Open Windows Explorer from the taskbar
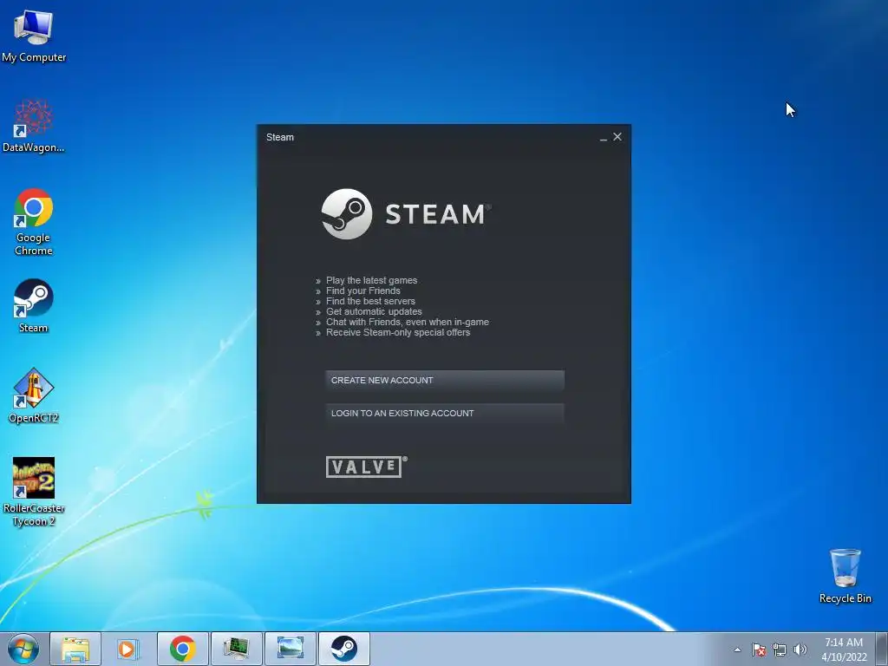This screenshot has height=666, width=888. click(x=75, y=649)
